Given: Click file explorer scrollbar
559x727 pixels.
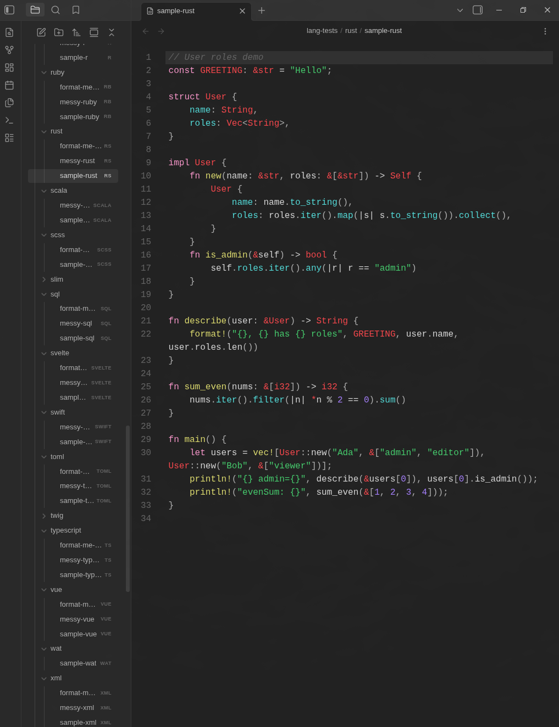Looking at the screenshot, I should click(128, 508).
